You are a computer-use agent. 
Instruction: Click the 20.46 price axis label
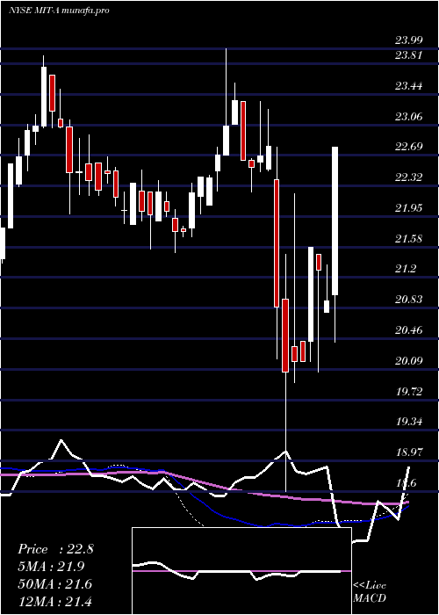click(408, 330)
